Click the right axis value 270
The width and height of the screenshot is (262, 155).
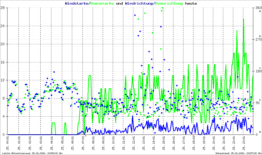tap(258, 39)
